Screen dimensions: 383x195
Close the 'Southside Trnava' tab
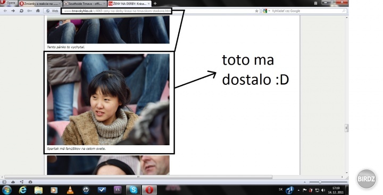click(104, 4)
